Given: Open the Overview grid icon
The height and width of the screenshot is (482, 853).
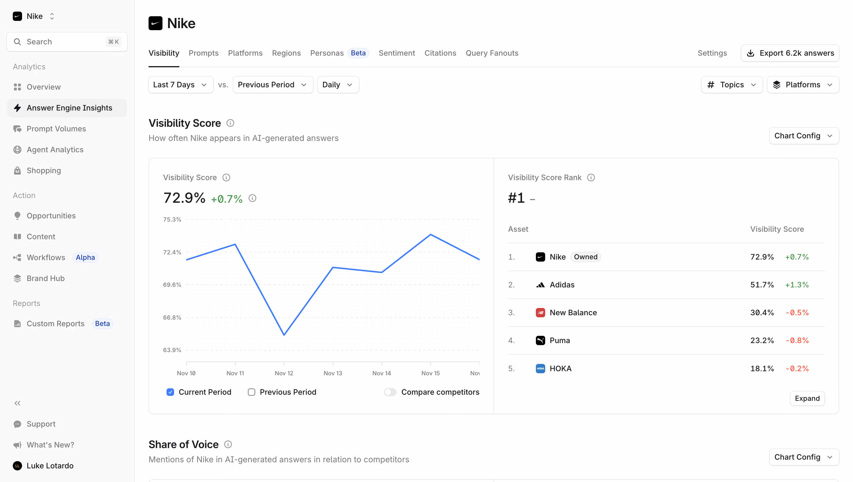Looking at the screenshot, I should click(x=17, y=87).
